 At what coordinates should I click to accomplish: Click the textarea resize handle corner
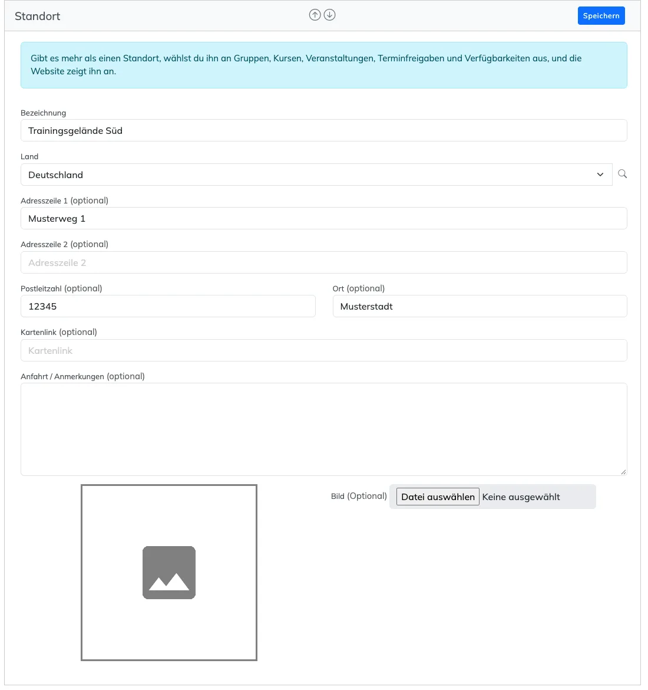pos(623,472)
